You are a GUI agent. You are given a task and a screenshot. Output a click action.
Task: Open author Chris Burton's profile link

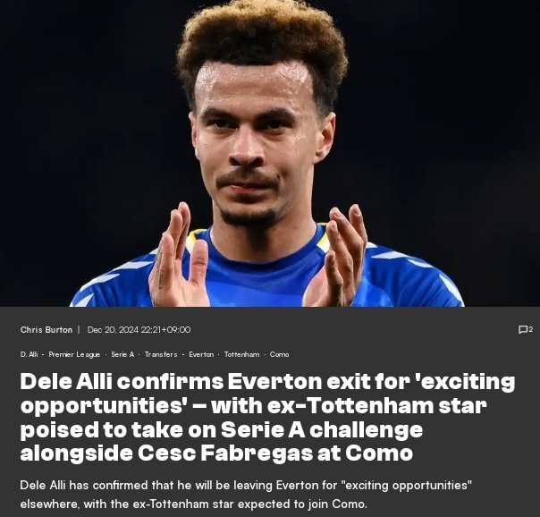pos(46,330)
